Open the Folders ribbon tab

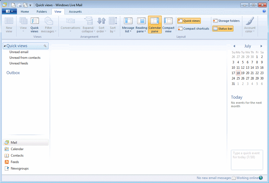point(42,12)
